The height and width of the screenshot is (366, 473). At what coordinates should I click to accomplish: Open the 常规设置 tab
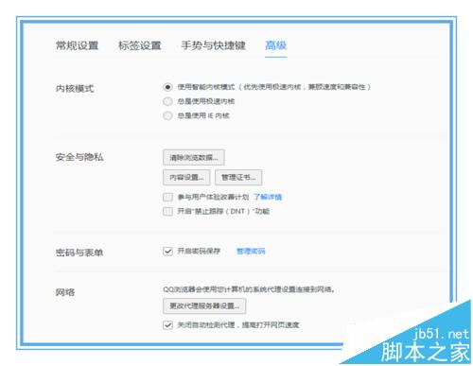pyautogui.click(x=77, y=45)
